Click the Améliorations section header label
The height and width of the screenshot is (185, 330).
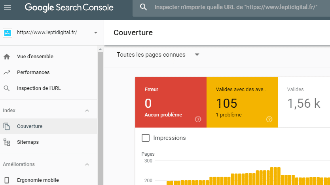[x=19, y=164]
